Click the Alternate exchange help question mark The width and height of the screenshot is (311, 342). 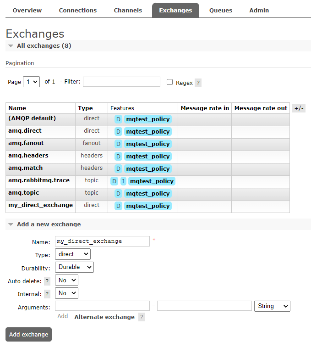pos(142,317)
